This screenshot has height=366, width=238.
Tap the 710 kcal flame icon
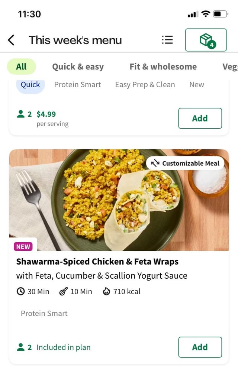(106, 292)
